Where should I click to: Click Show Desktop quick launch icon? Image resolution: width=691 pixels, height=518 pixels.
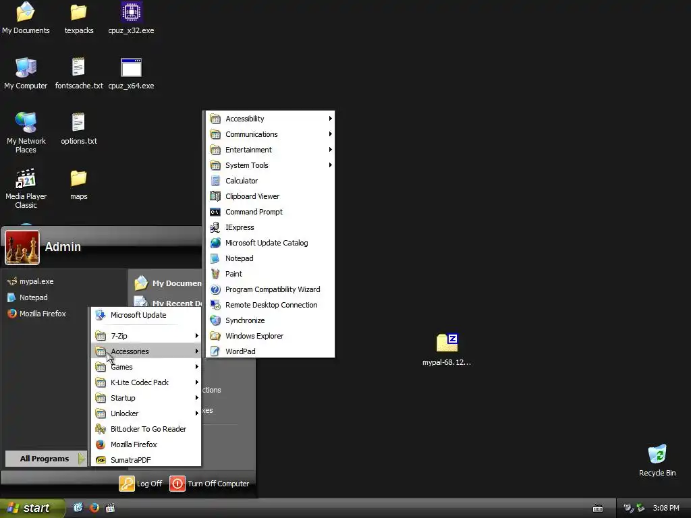point(78,508)
